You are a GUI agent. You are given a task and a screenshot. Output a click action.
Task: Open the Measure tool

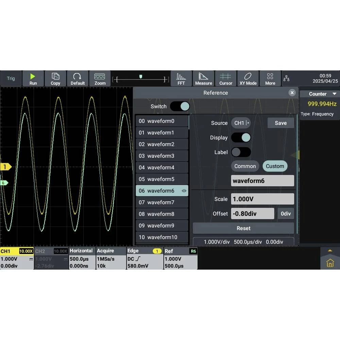pyautogui.click(x=203, y=79)
